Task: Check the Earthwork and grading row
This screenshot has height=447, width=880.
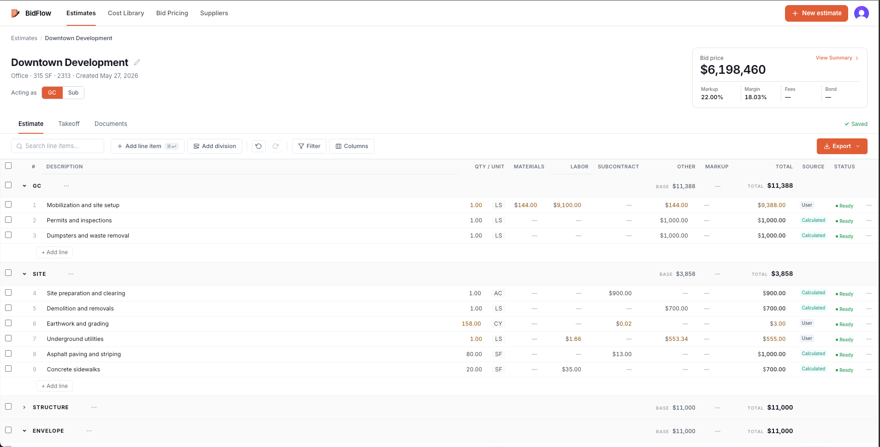Action: coord(8,323)
